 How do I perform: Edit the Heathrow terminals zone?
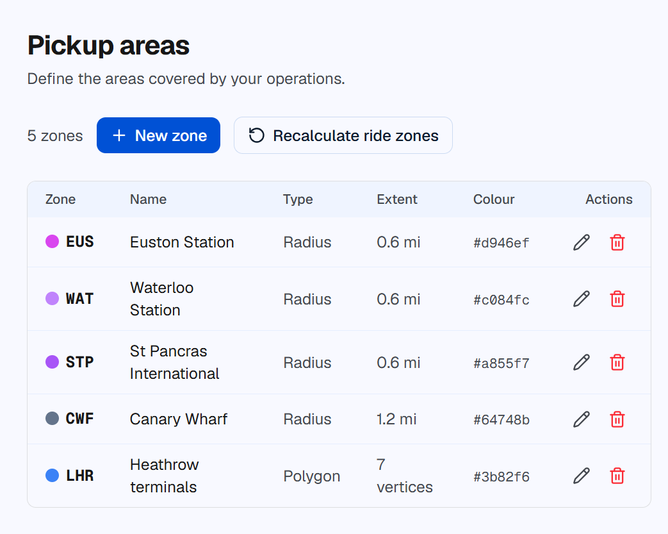(x=582, y=476)
